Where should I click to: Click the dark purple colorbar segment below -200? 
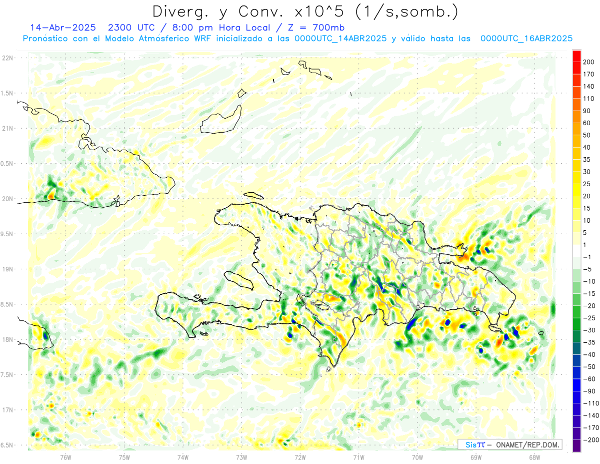576,446
